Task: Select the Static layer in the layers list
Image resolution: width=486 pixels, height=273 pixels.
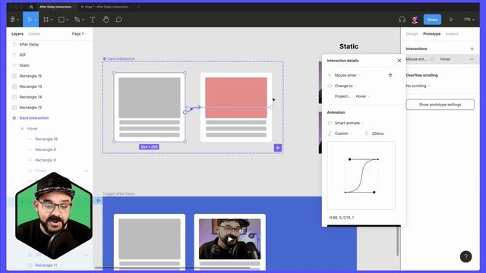Action: [x=24, y=65]
